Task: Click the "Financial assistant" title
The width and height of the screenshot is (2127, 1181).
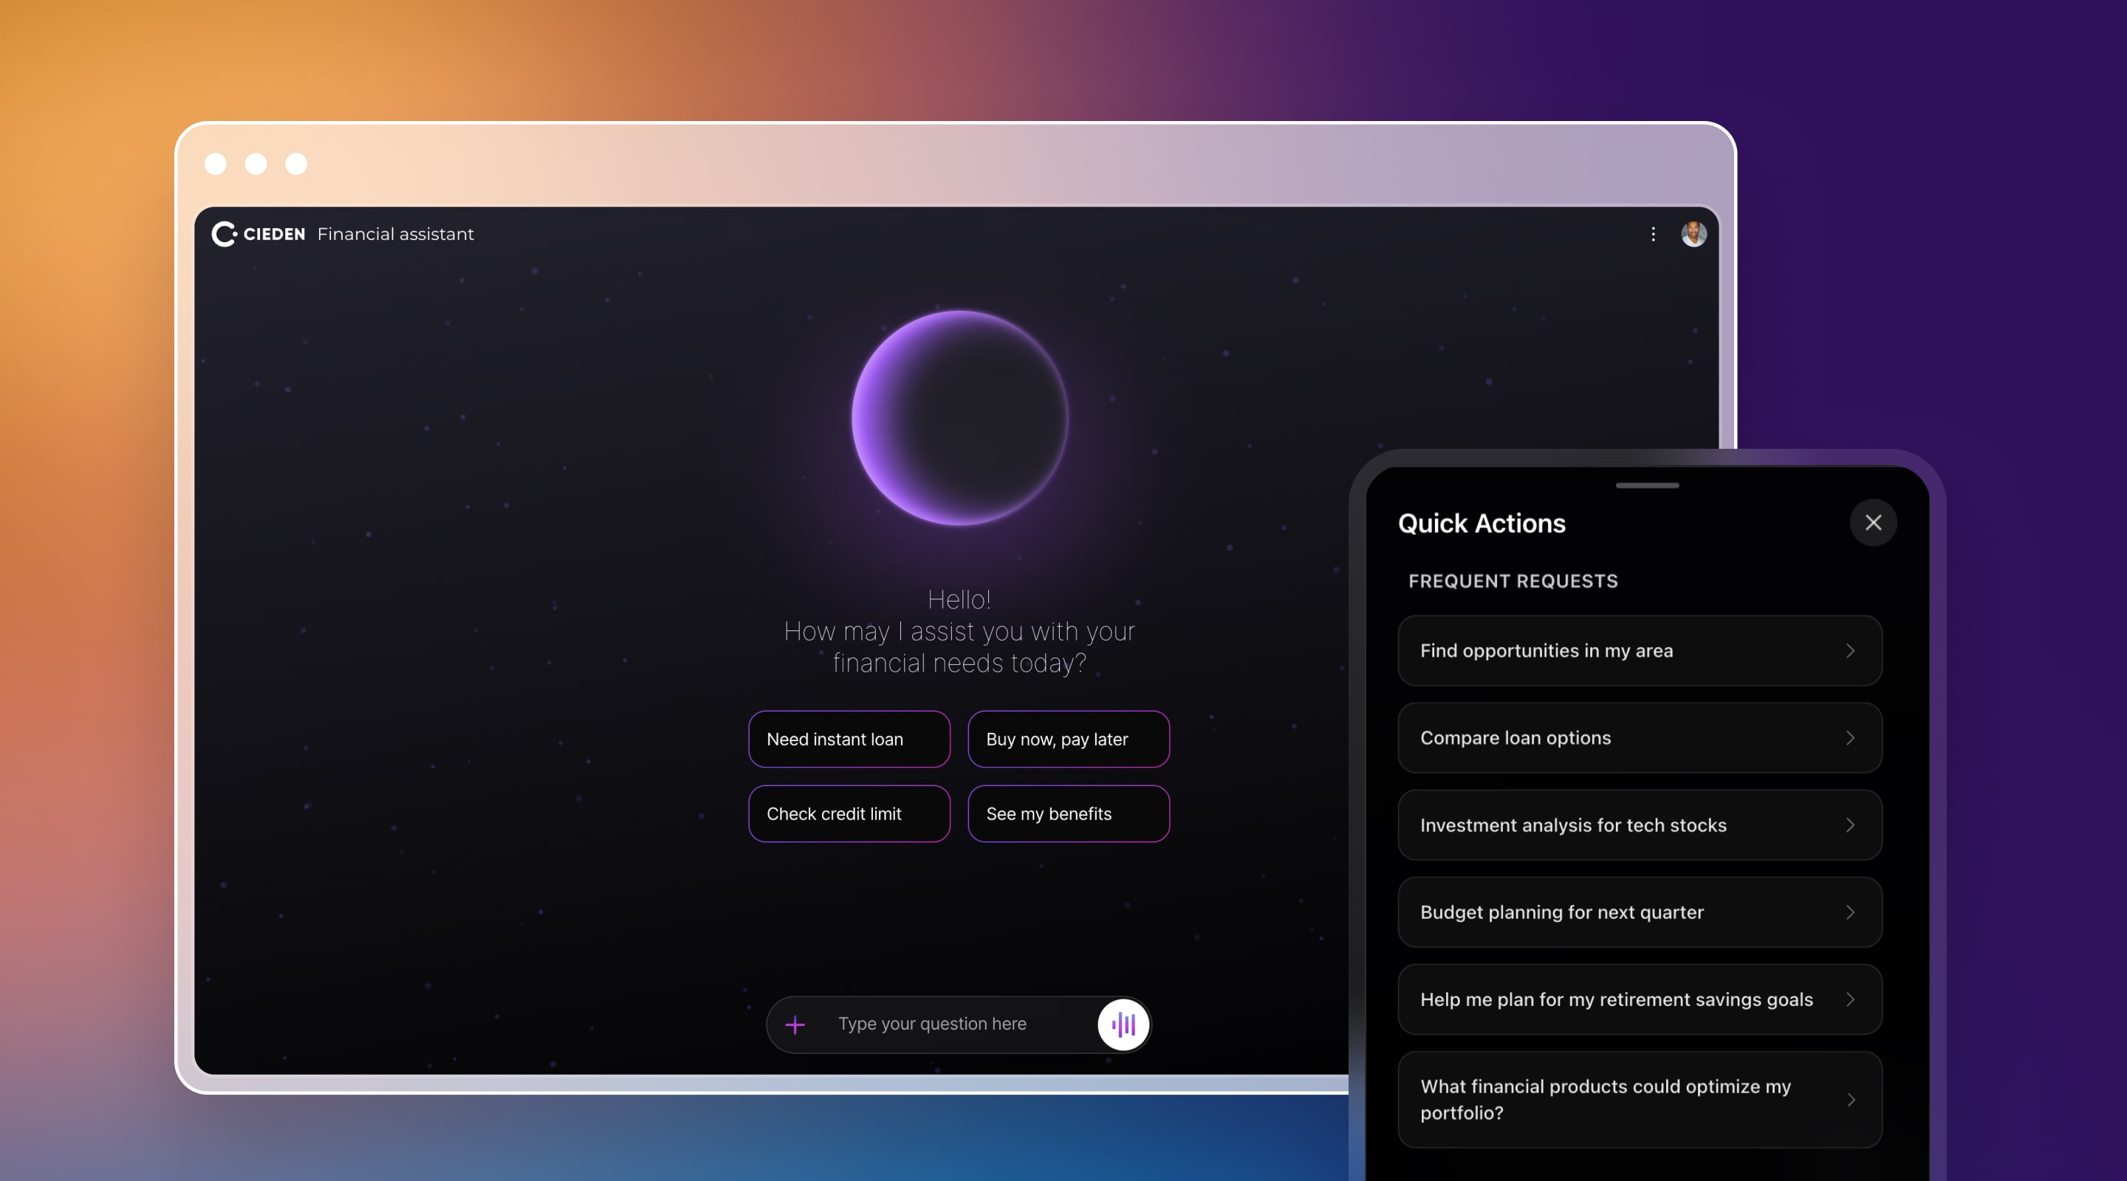Action: coord(396,235)
